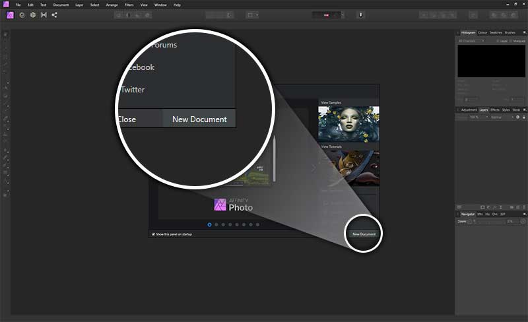Open the layer opacity dropdown
528x322 pixels.
point(479,117)
